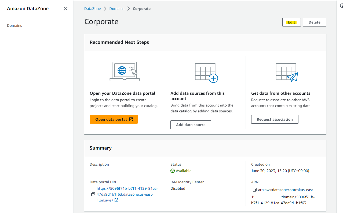This screenshot has height=213, width=343.
Task: Edit the Corporate domain
Action: click(291, 22)
